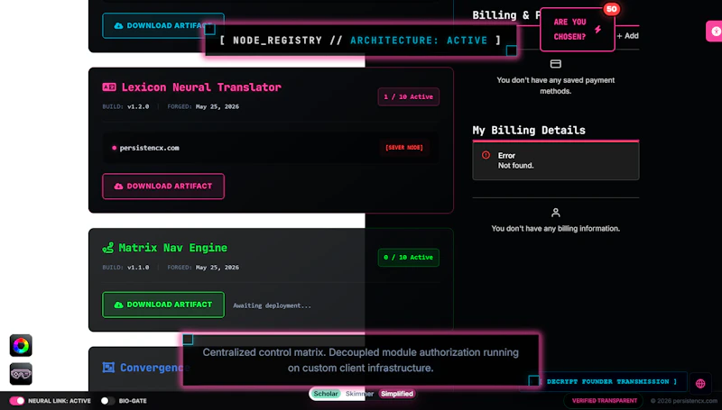Click the person icon above billing information
This screenshot has width=722, height=410.
pos(555,213)
